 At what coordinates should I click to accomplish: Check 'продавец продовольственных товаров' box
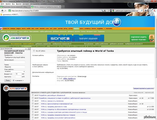[x=33, y=115]
